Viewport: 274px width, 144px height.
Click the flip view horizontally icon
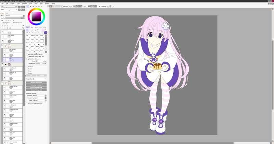(99, 6)
